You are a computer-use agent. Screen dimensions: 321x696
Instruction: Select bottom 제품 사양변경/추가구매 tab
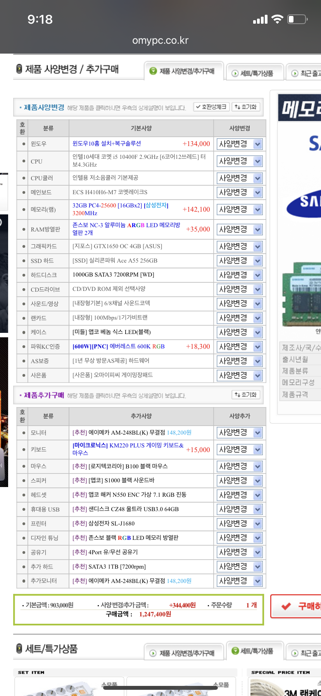[184, 653]
